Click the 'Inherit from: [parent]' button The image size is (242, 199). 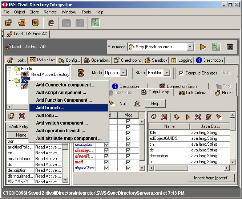coord(211,178)
